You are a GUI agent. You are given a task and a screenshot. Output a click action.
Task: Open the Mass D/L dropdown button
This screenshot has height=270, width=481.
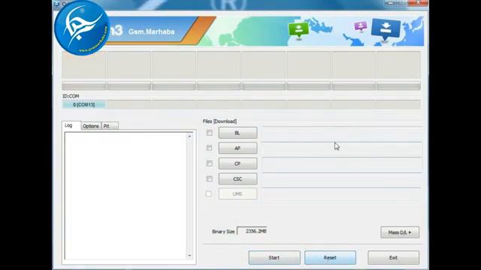400,232
